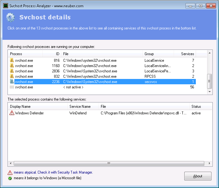
Task: Open the Security Task Manager link
Action: click(x=75, y=172)
